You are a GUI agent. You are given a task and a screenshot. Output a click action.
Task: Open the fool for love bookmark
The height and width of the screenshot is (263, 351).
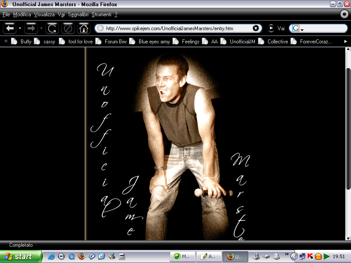point(75,41)
